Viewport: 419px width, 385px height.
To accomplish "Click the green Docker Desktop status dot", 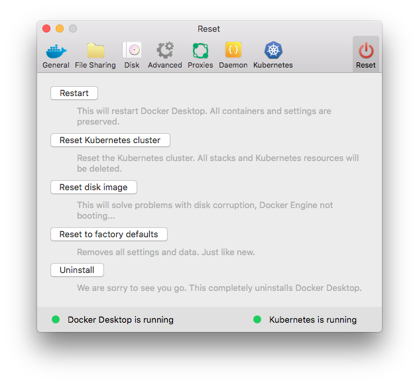I will point(56,319).
